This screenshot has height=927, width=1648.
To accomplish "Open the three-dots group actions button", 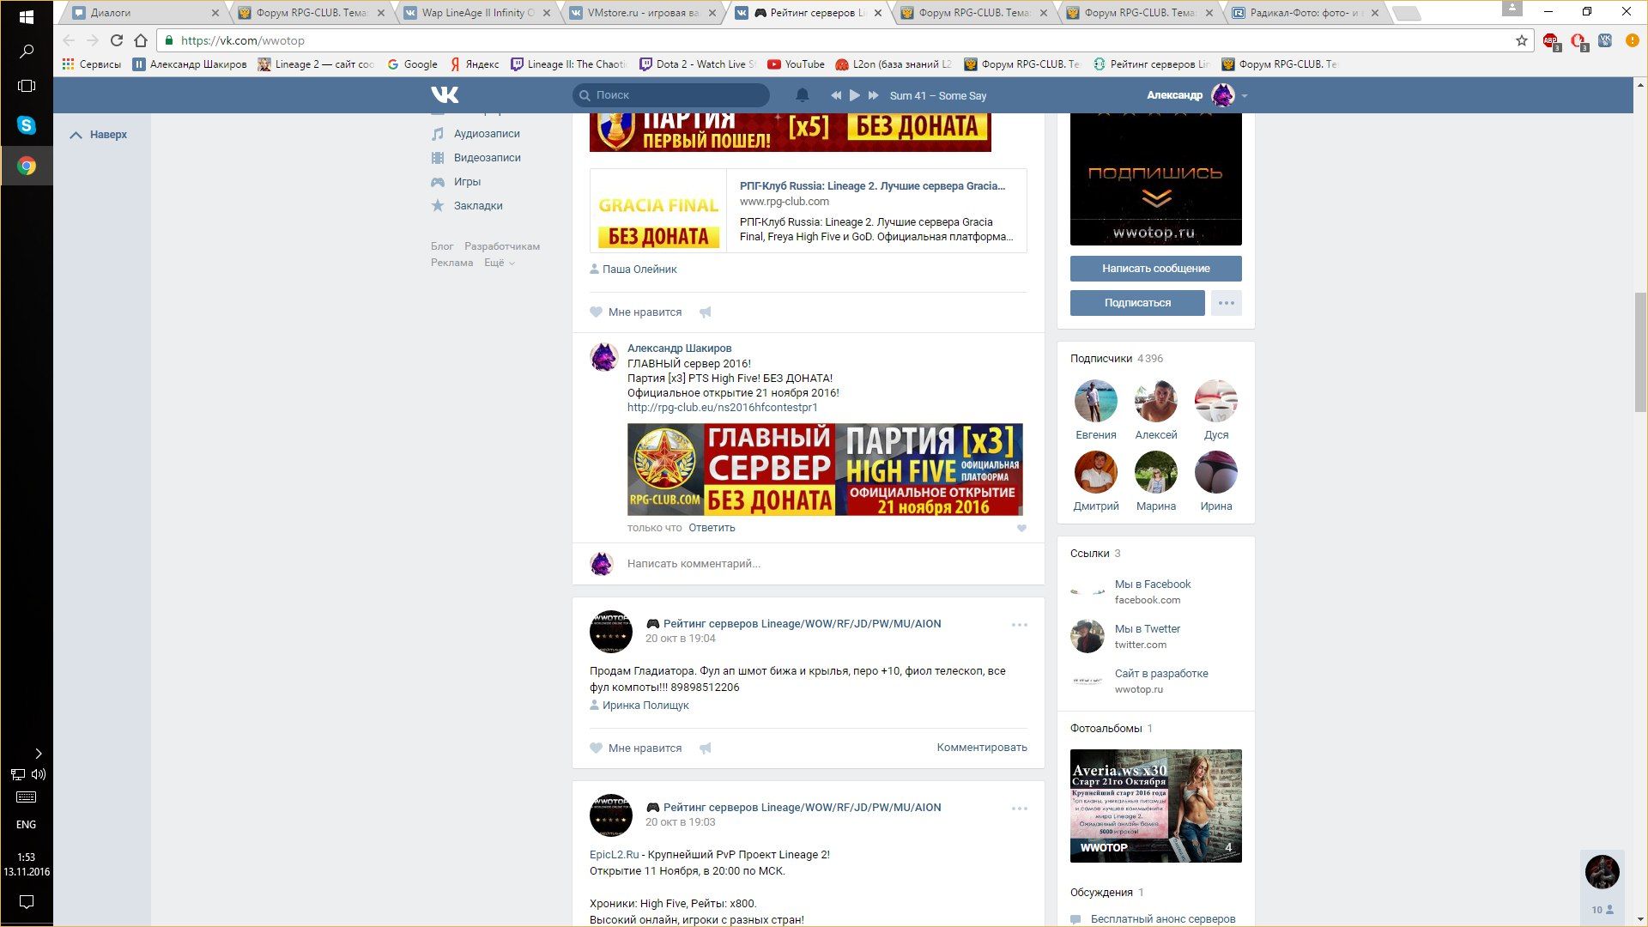I will [1226, 303].
